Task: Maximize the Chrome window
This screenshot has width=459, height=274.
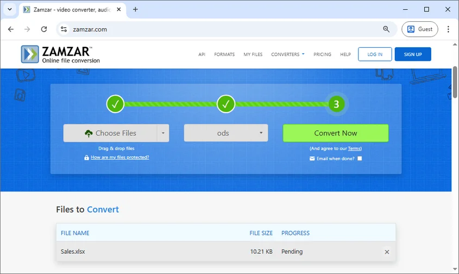Action: click(x=426, y=9)
